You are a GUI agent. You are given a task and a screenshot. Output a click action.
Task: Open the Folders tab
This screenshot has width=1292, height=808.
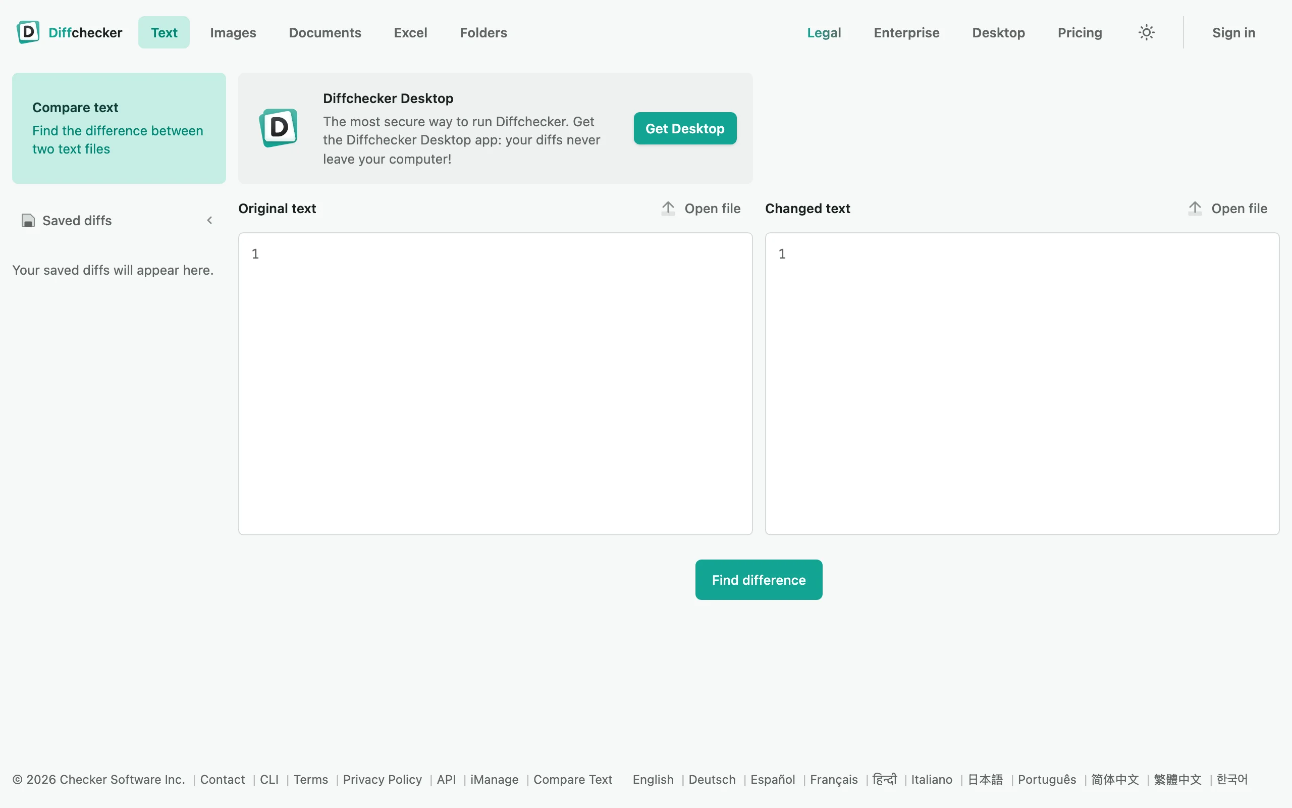483,33
